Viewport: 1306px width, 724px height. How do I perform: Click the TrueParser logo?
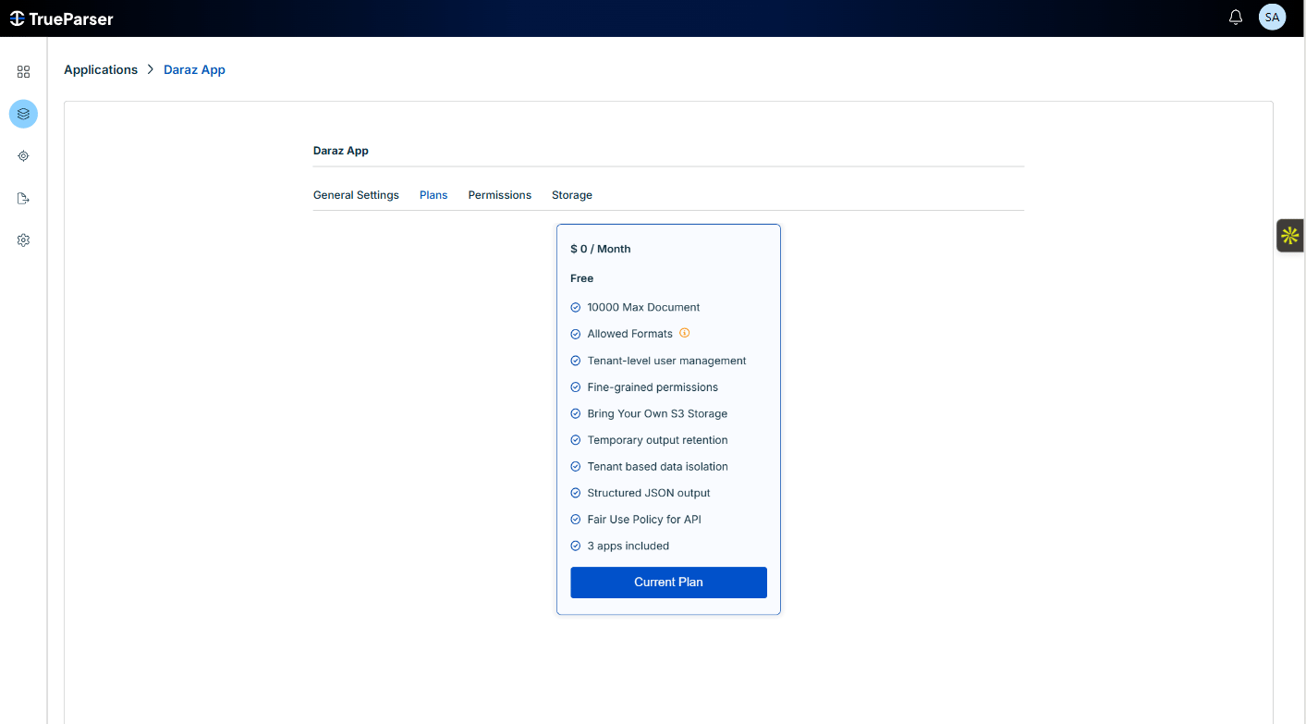click(x=61, y=18)
